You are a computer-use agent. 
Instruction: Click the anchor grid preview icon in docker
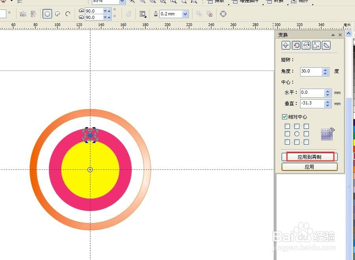click(x=327, y=134)
